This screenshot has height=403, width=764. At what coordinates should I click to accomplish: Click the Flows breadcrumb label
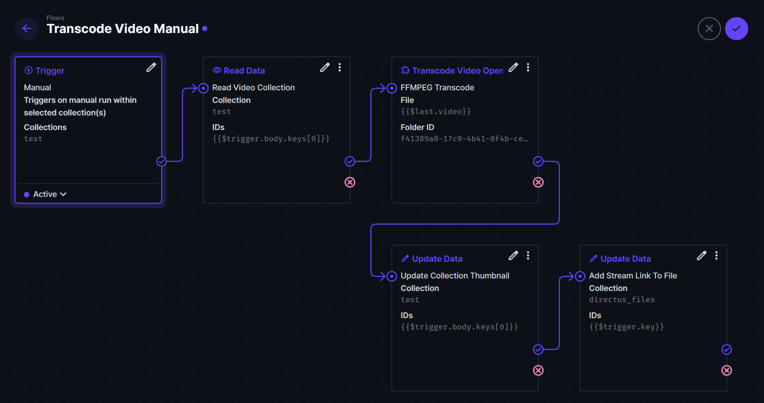point(55,18)
